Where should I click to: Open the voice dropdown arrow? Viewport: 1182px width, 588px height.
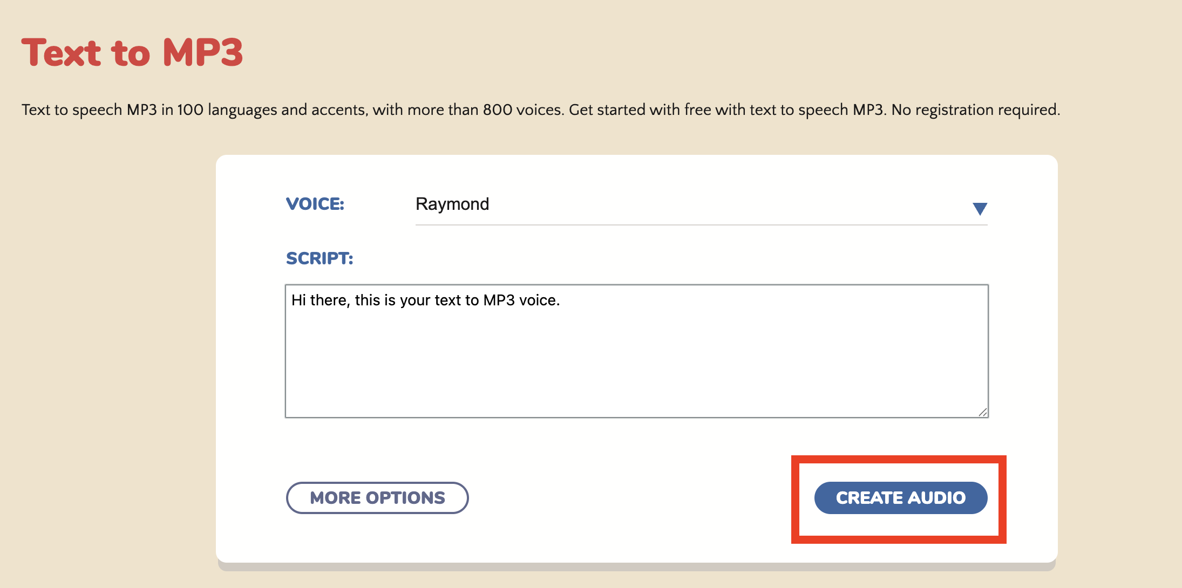[x=980, y=209]
